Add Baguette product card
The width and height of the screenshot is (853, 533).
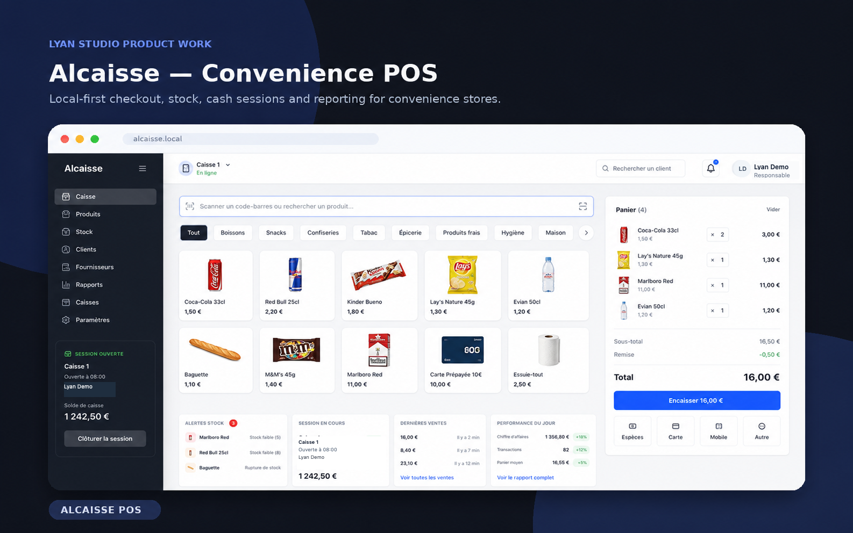[216, 361]
